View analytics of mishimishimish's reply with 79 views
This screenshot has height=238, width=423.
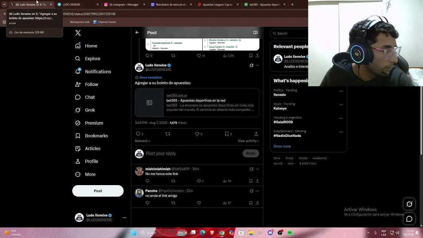tap(227, 181)
